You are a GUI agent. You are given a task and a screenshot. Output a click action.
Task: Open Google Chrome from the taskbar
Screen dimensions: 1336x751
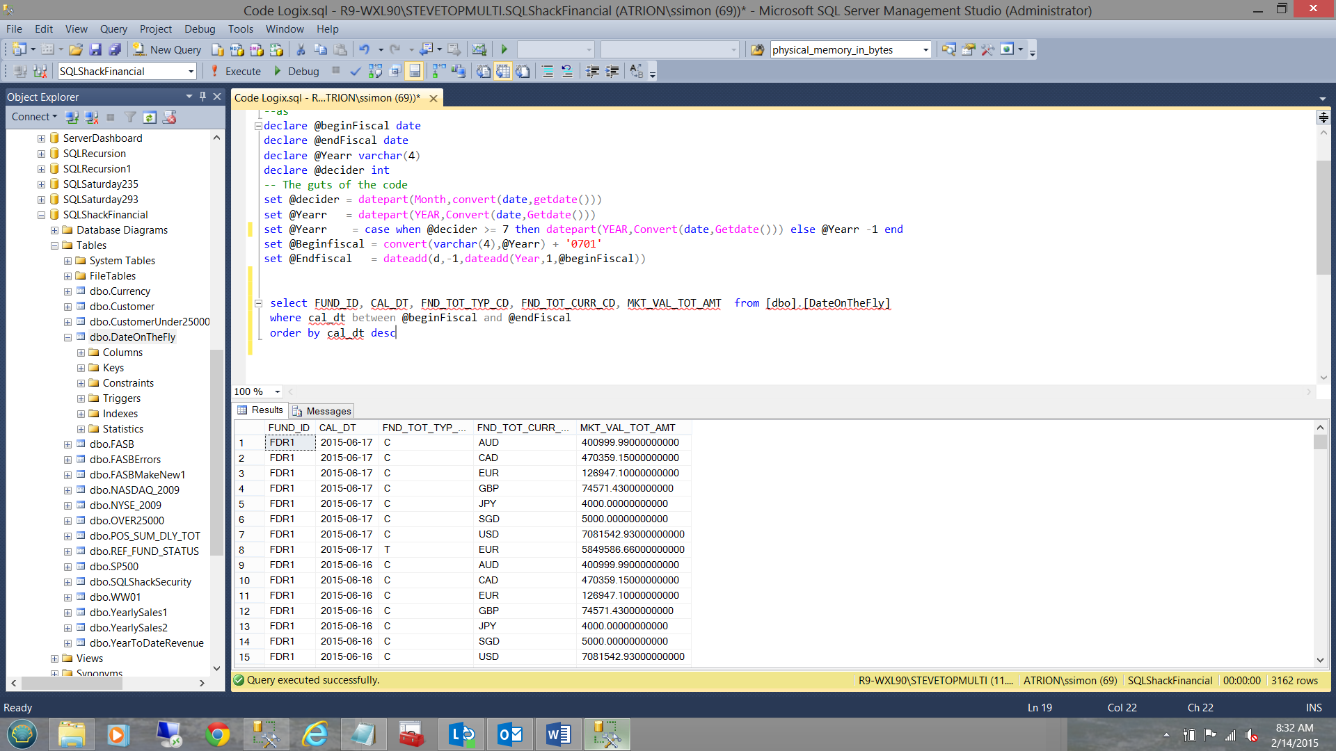pos(217,734)
